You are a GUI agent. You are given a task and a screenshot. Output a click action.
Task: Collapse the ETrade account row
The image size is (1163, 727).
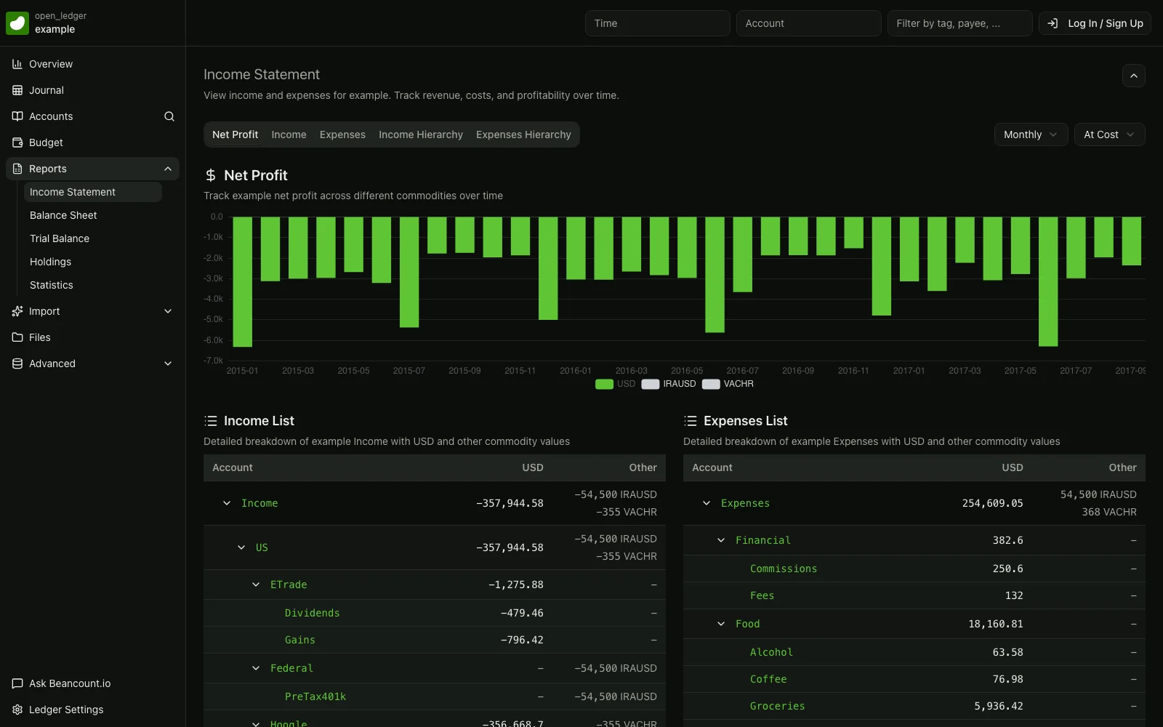pyautogui.click(x=256, y=585)
